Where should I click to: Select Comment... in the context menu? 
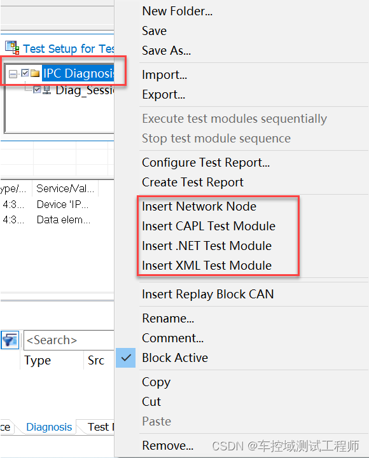172,338
